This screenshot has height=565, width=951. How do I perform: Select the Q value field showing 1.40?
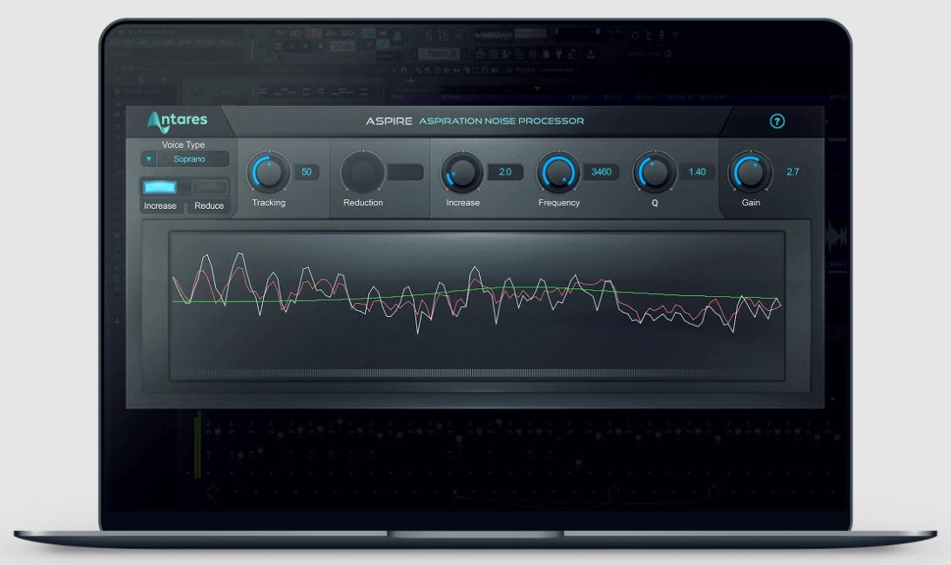coord(697,172)
